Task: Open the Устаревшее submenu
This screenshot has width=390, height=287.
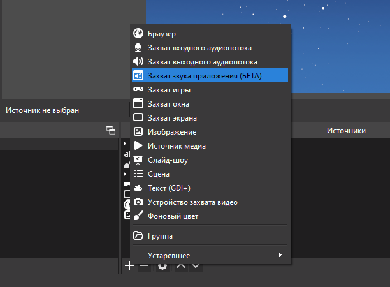Action: (210, 255)
